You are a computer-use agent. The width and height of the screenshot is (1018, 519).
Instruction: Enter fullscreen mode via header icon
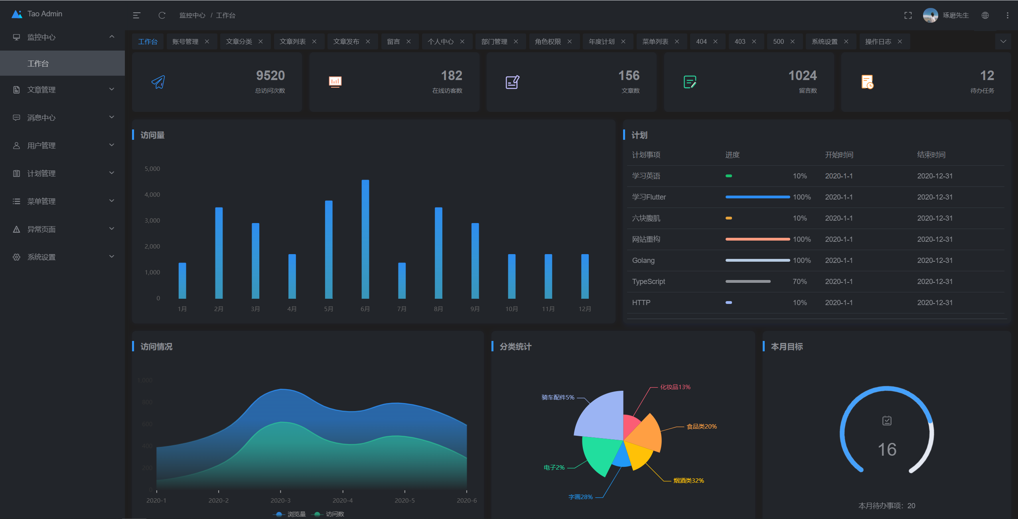pyautogui.click(x=908, y=16)
